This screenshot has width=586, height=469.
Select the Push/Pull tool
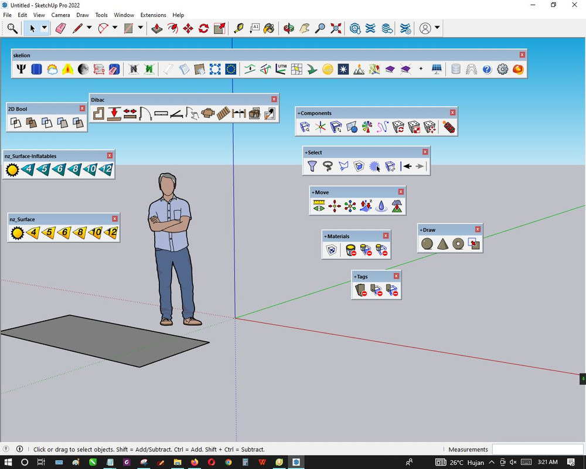point(157,28)
